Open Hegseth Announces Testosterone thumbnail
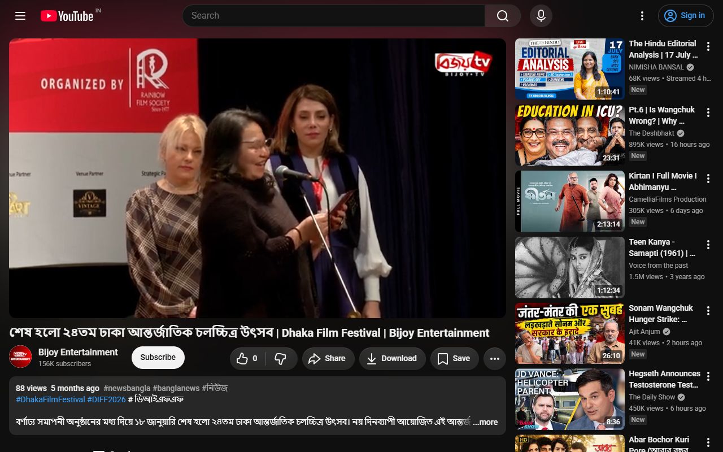Screen dimensions: 723x452 570,399
